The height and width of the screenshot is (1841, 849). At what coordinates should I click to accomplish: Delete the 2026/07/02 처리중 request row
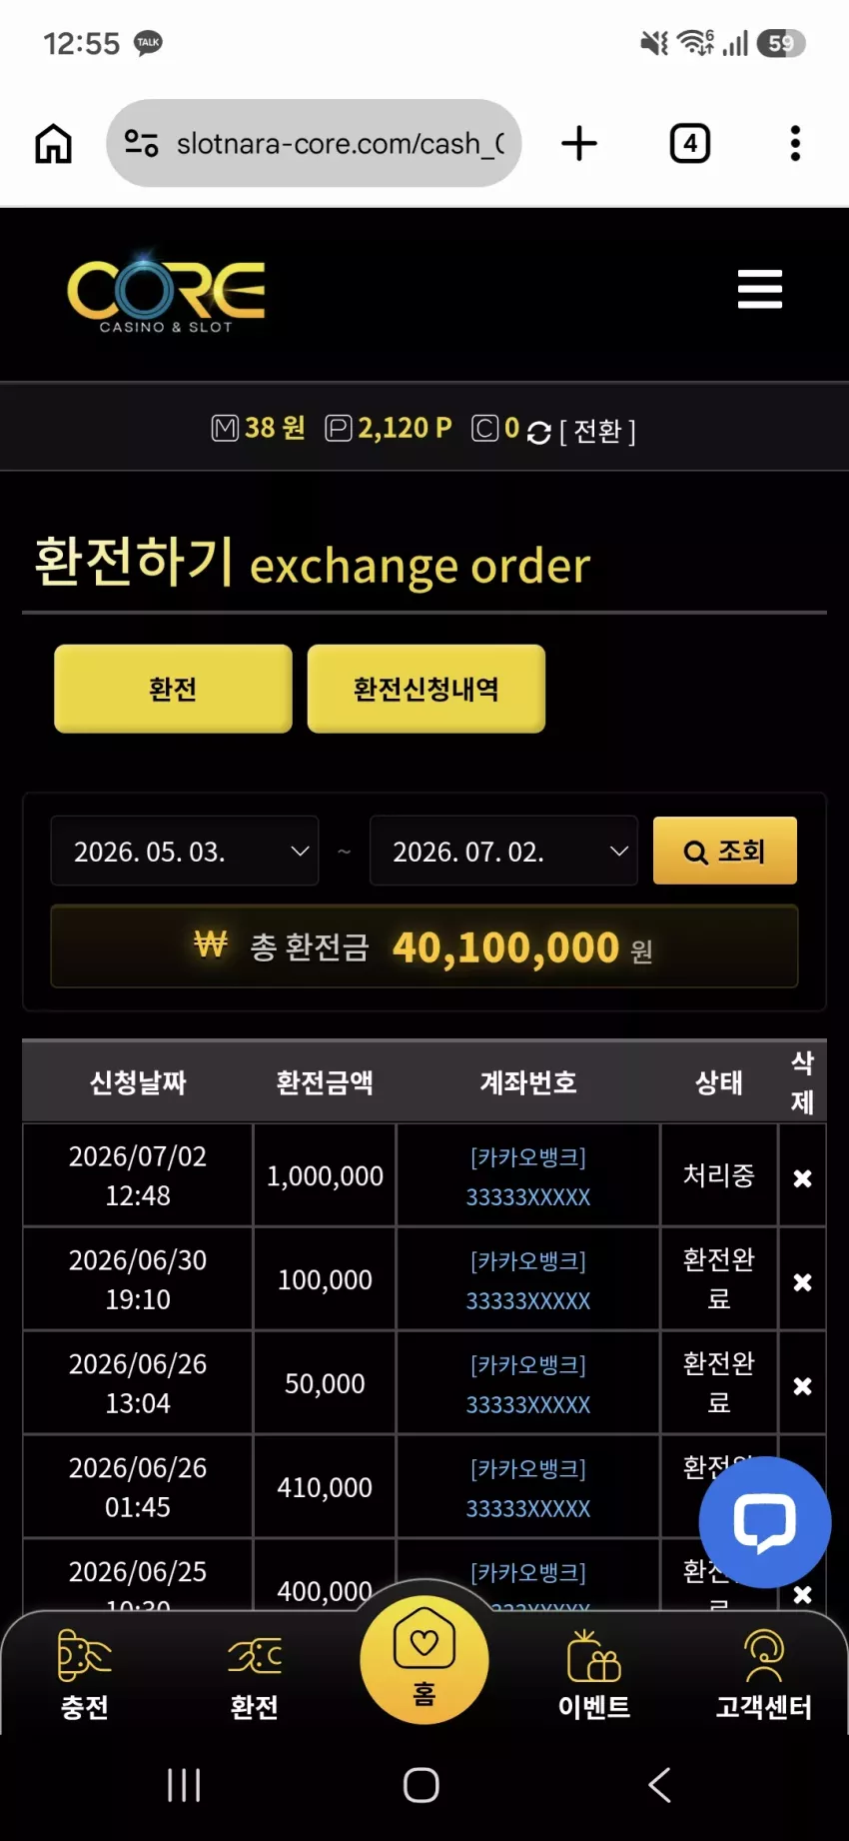pos(802,1178)
